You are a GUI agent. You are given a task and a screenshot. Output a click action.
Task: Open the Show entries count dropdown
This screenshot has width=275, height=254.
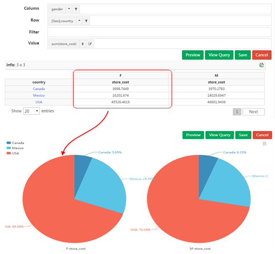[x=32, y=111]
